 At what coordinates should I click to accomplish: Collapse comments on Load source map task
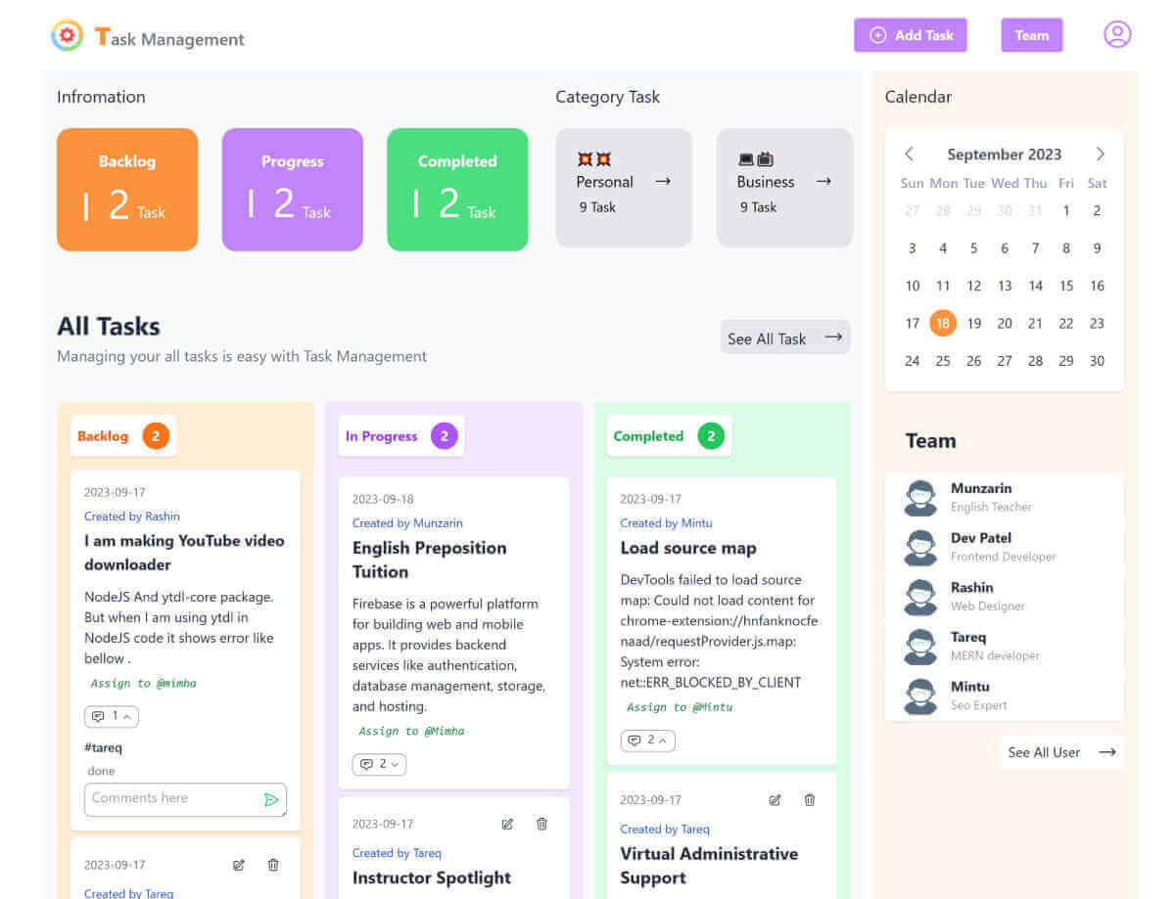coord(647,741)
